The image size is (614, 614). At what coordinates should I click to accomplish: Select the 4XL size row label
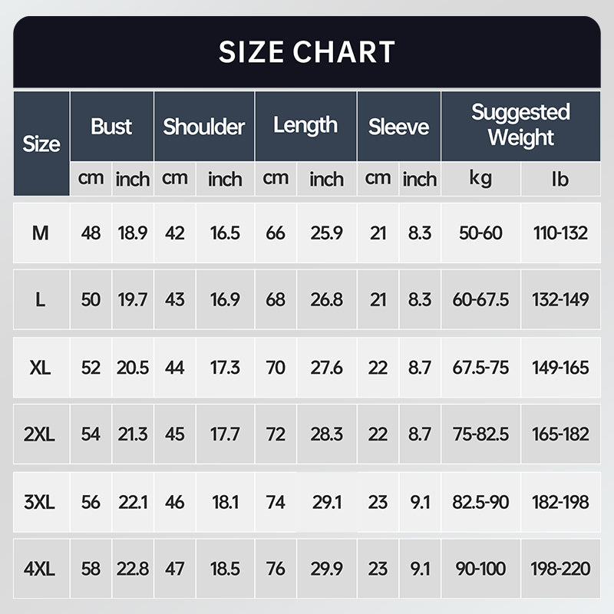pos(41,569)
